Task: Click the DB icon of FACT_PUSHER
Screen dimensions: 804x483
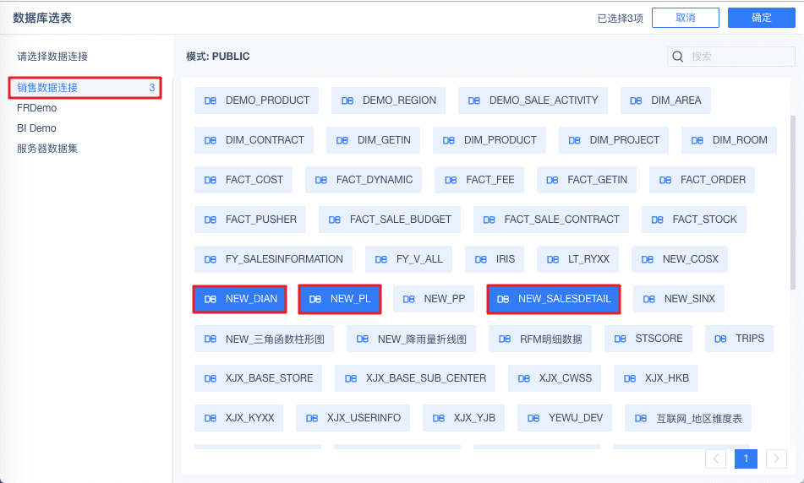Action: [211, 220]
